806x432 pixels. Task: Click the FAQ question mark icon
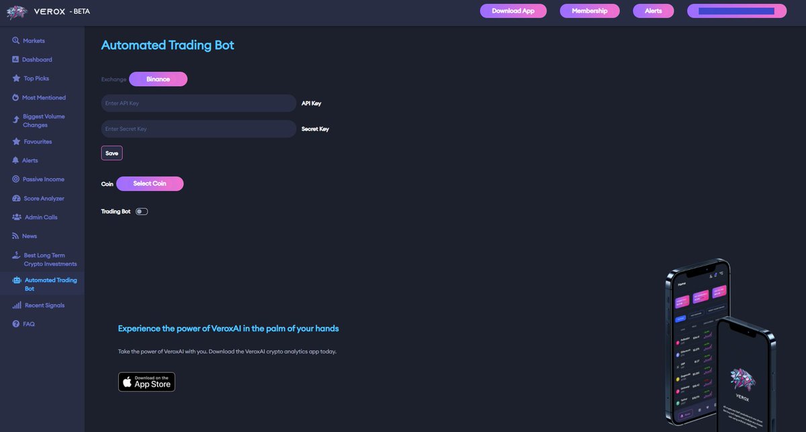(x=15, y=324)
